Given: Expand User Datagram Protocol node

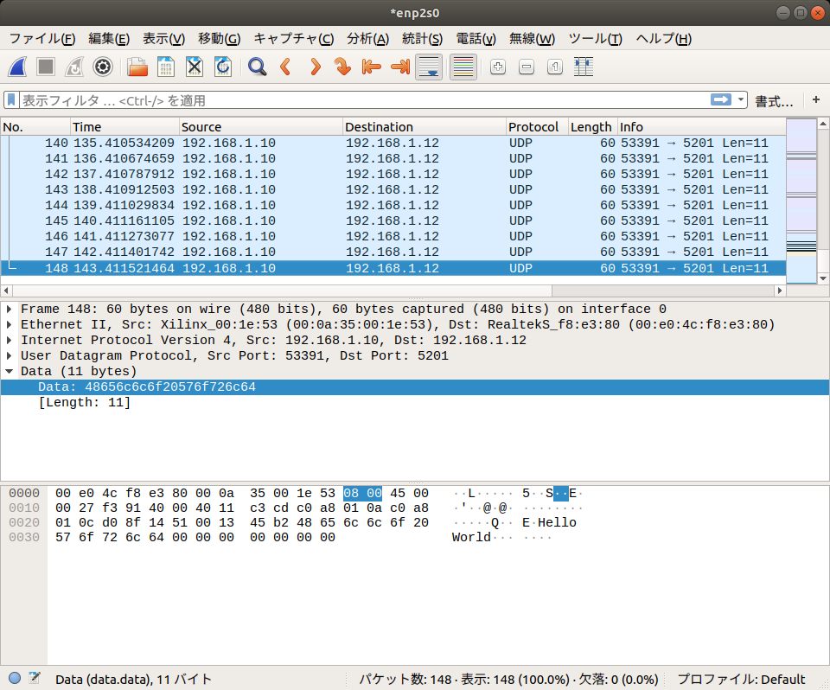Looking at the screenshot, I should (9, 355).
